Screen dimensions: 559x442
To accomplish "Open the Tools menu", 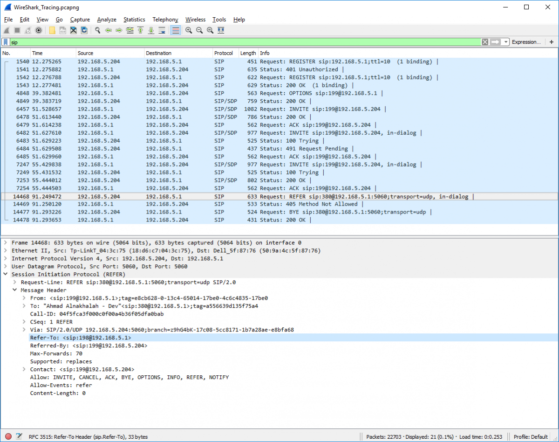I will click(219, 20).
